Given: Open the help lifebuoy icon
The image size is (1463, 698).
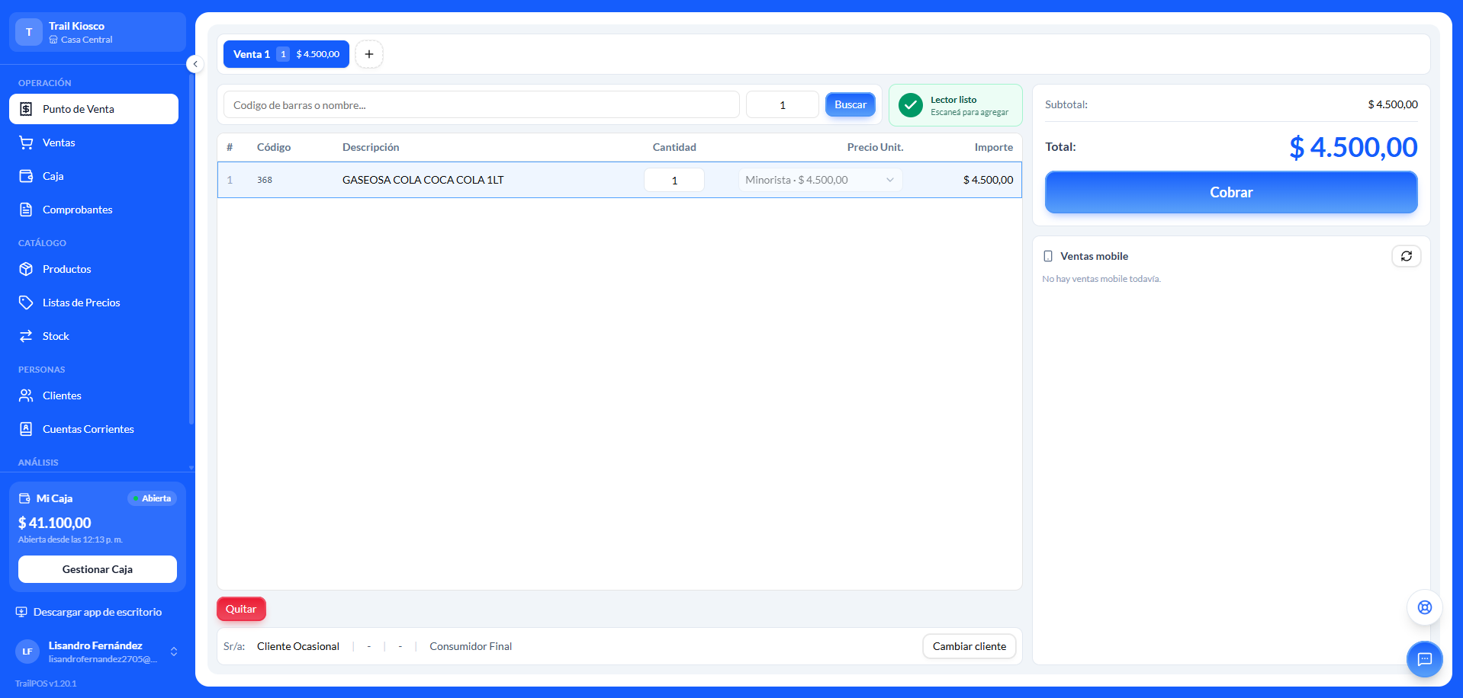Looking at the screenshot, I should (1425, 607).
